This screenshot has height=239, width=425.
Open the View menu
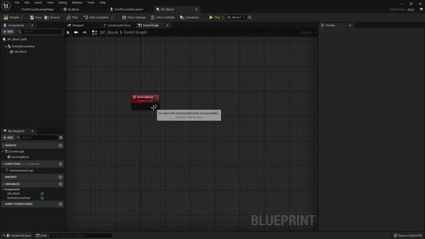(x=50, y=3)
